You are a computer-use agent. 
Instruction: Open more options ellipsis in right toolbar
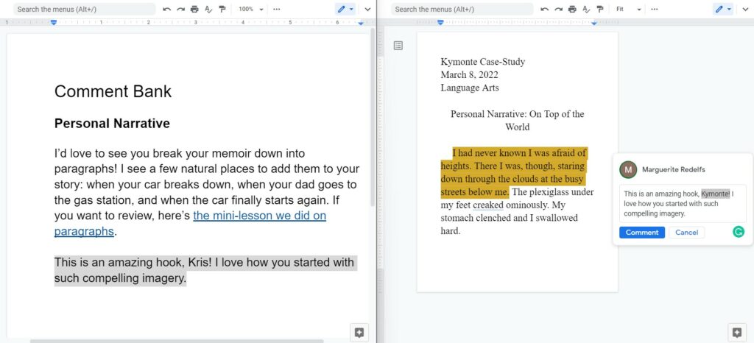(x=654, y=9)
